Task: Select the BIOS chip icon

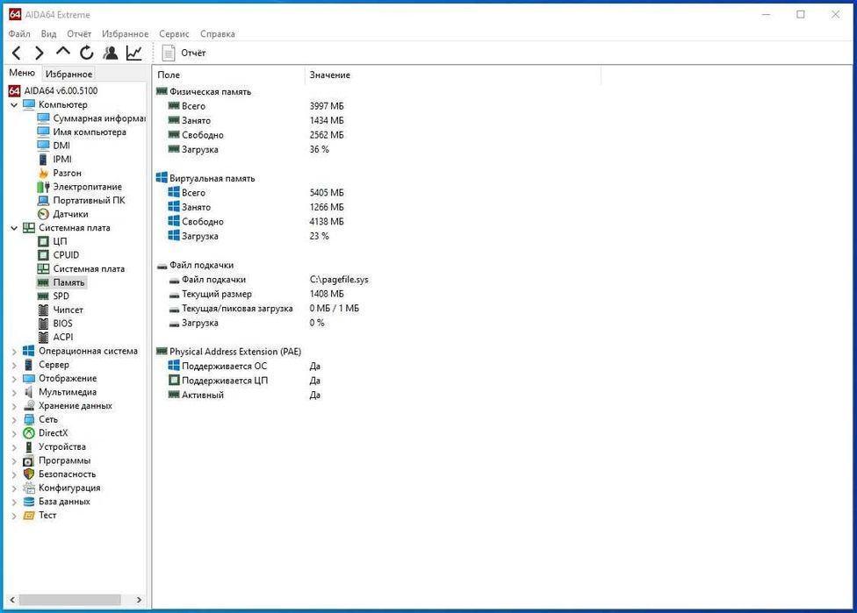Action: point(43,324)
